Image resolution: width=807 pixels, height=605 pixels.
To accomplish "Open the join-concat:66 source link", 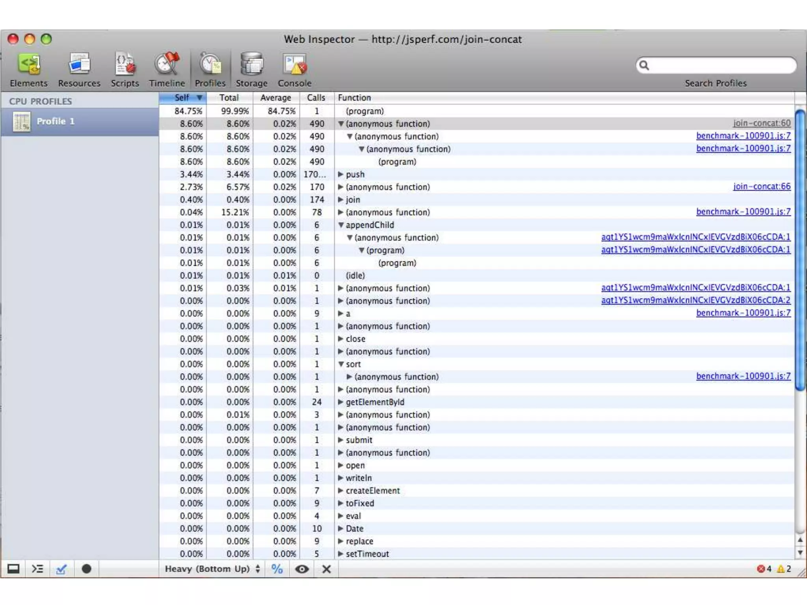I will pyautogui.click(x=761, y=186).
